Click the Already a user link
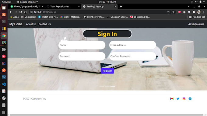This screenshot has width=207, height=116. coord(196,24)
